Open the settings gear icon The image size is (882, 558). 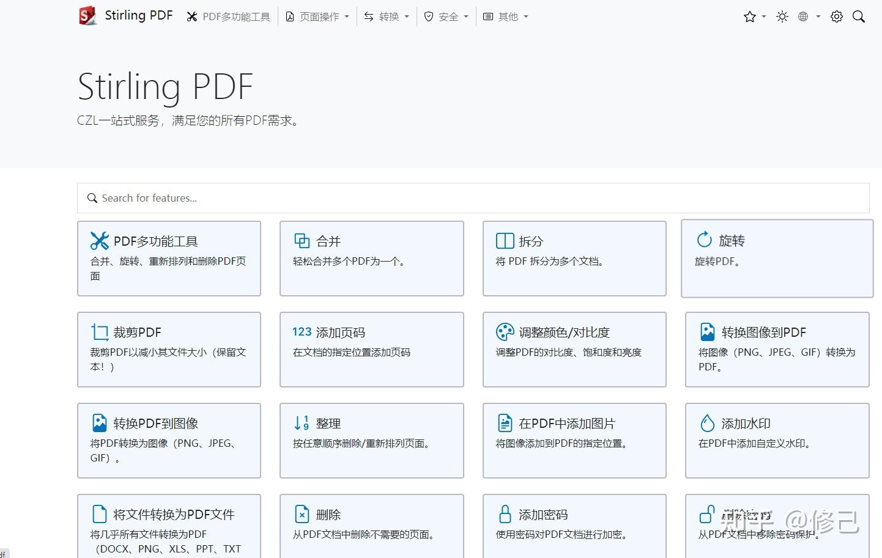[x=836, y=17]
